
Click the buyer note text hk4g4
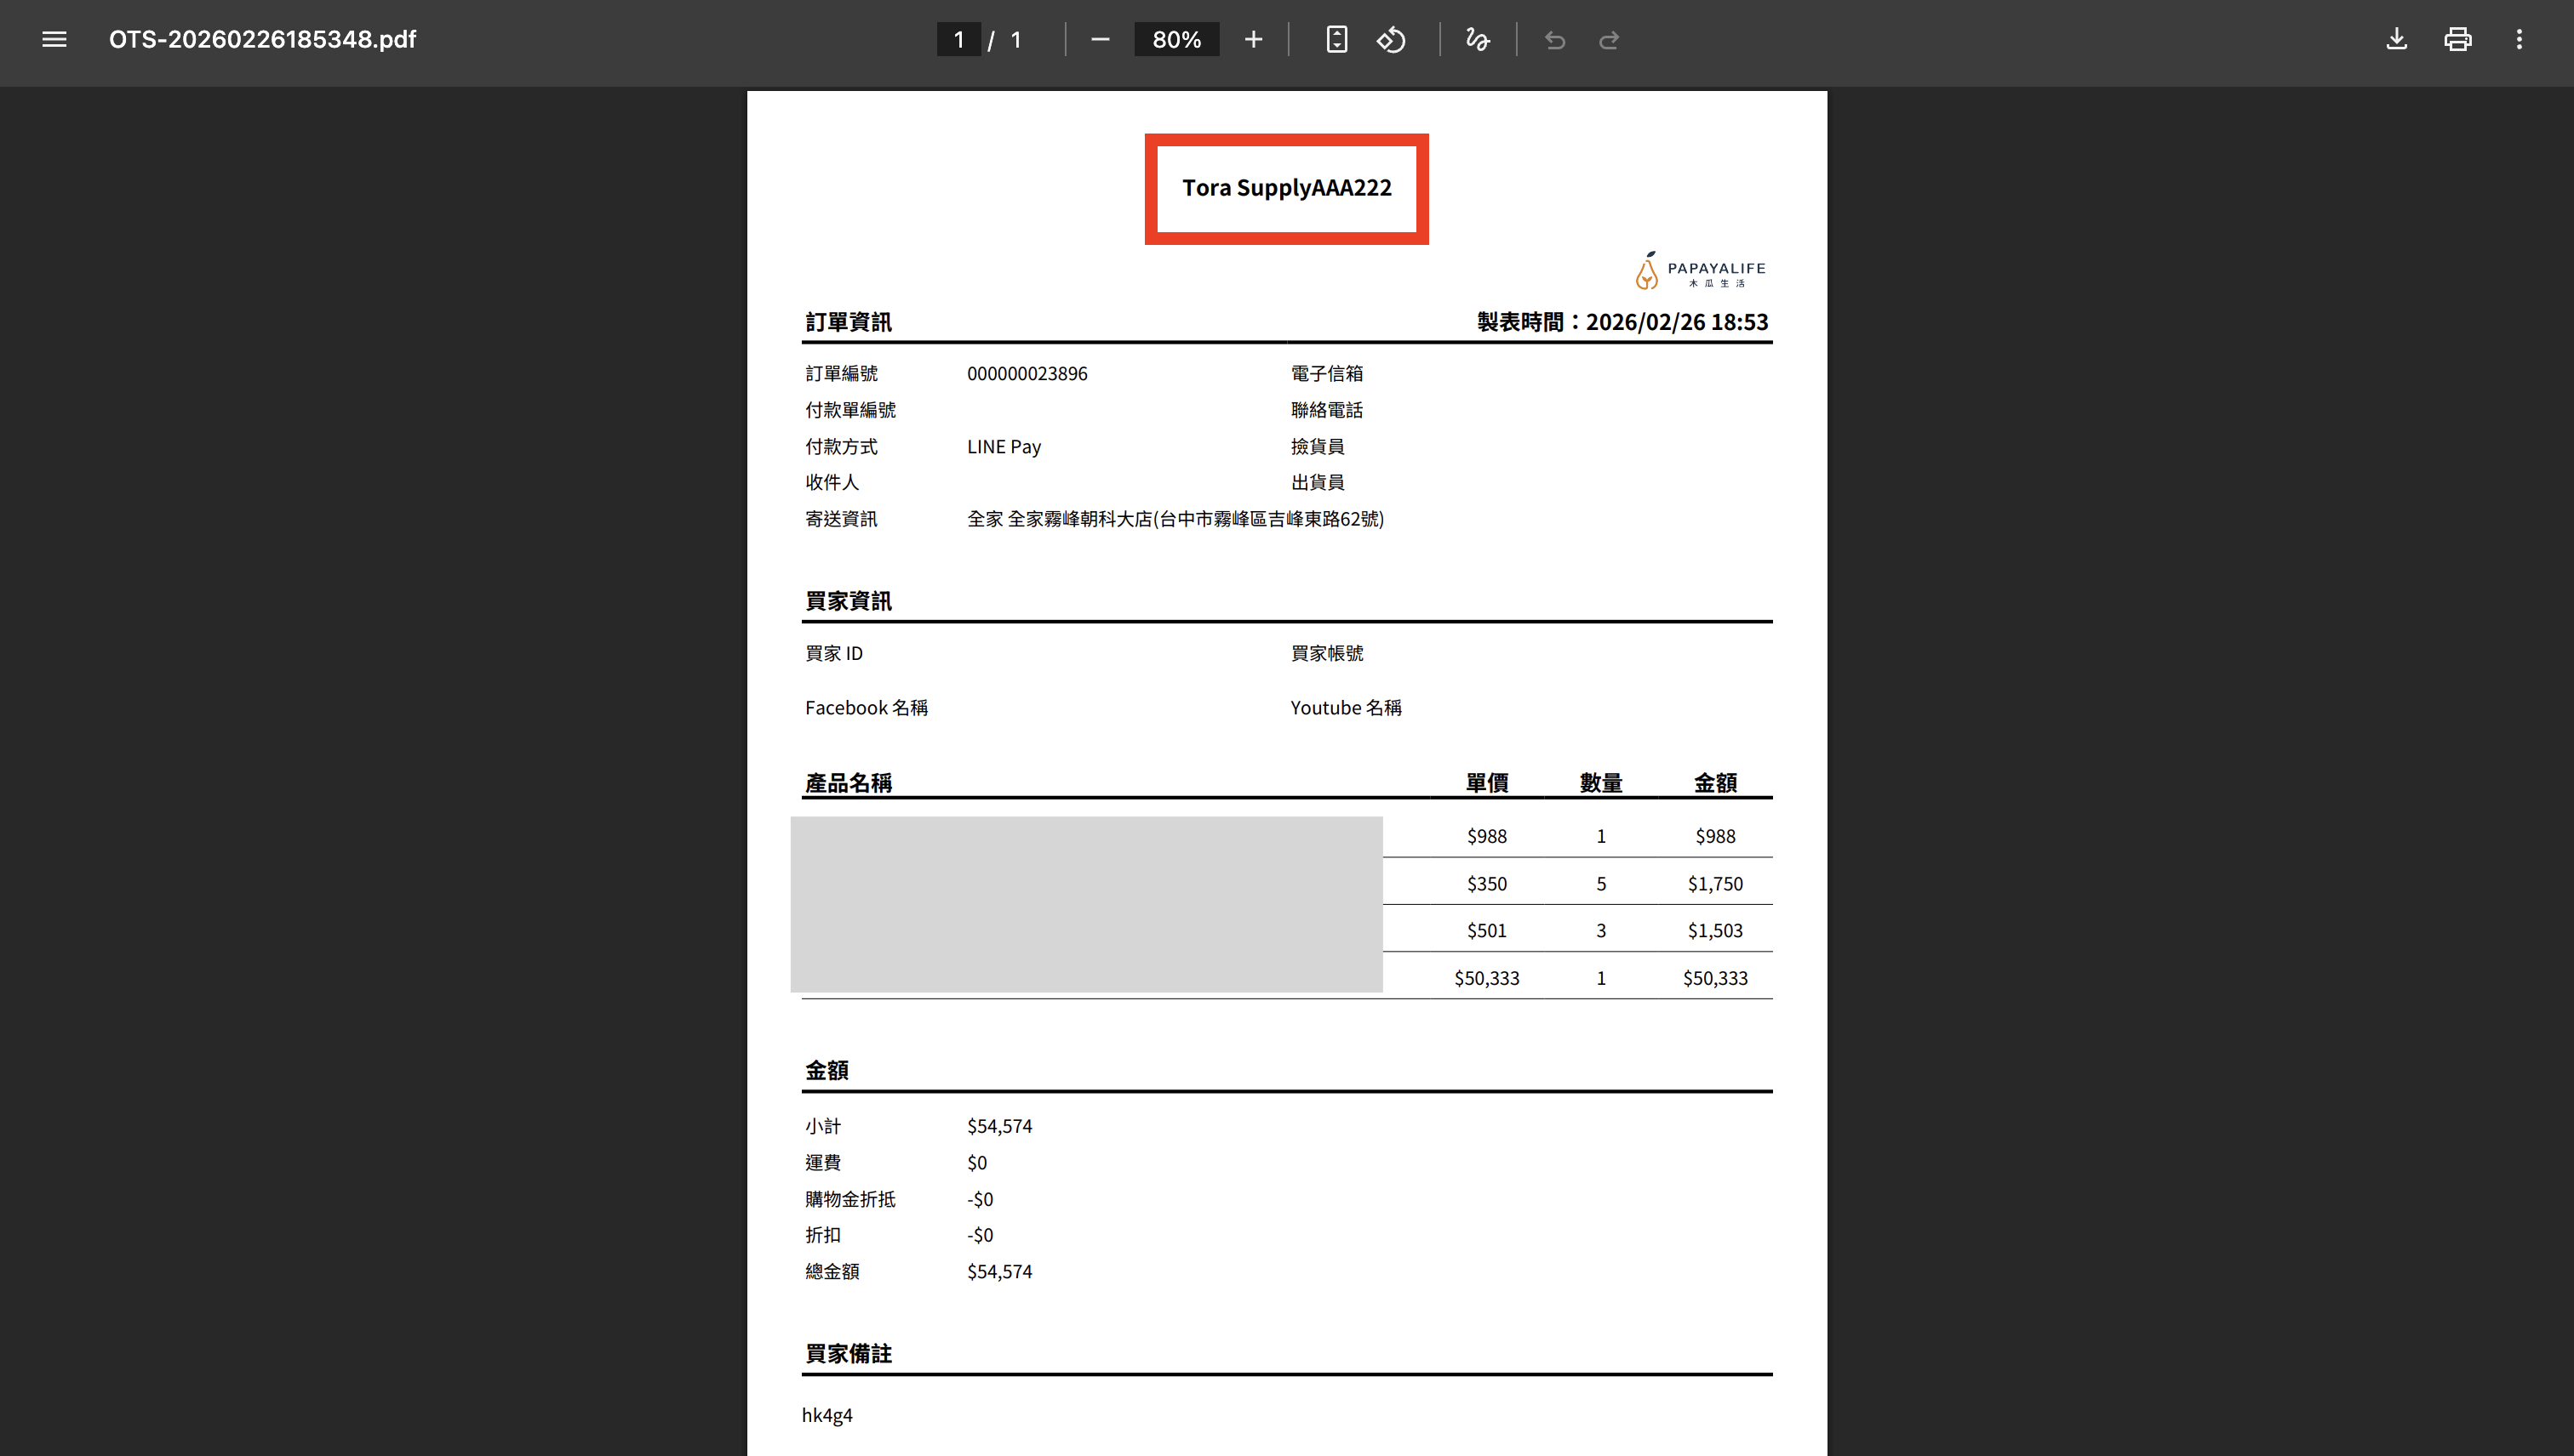click(827, 1415)
